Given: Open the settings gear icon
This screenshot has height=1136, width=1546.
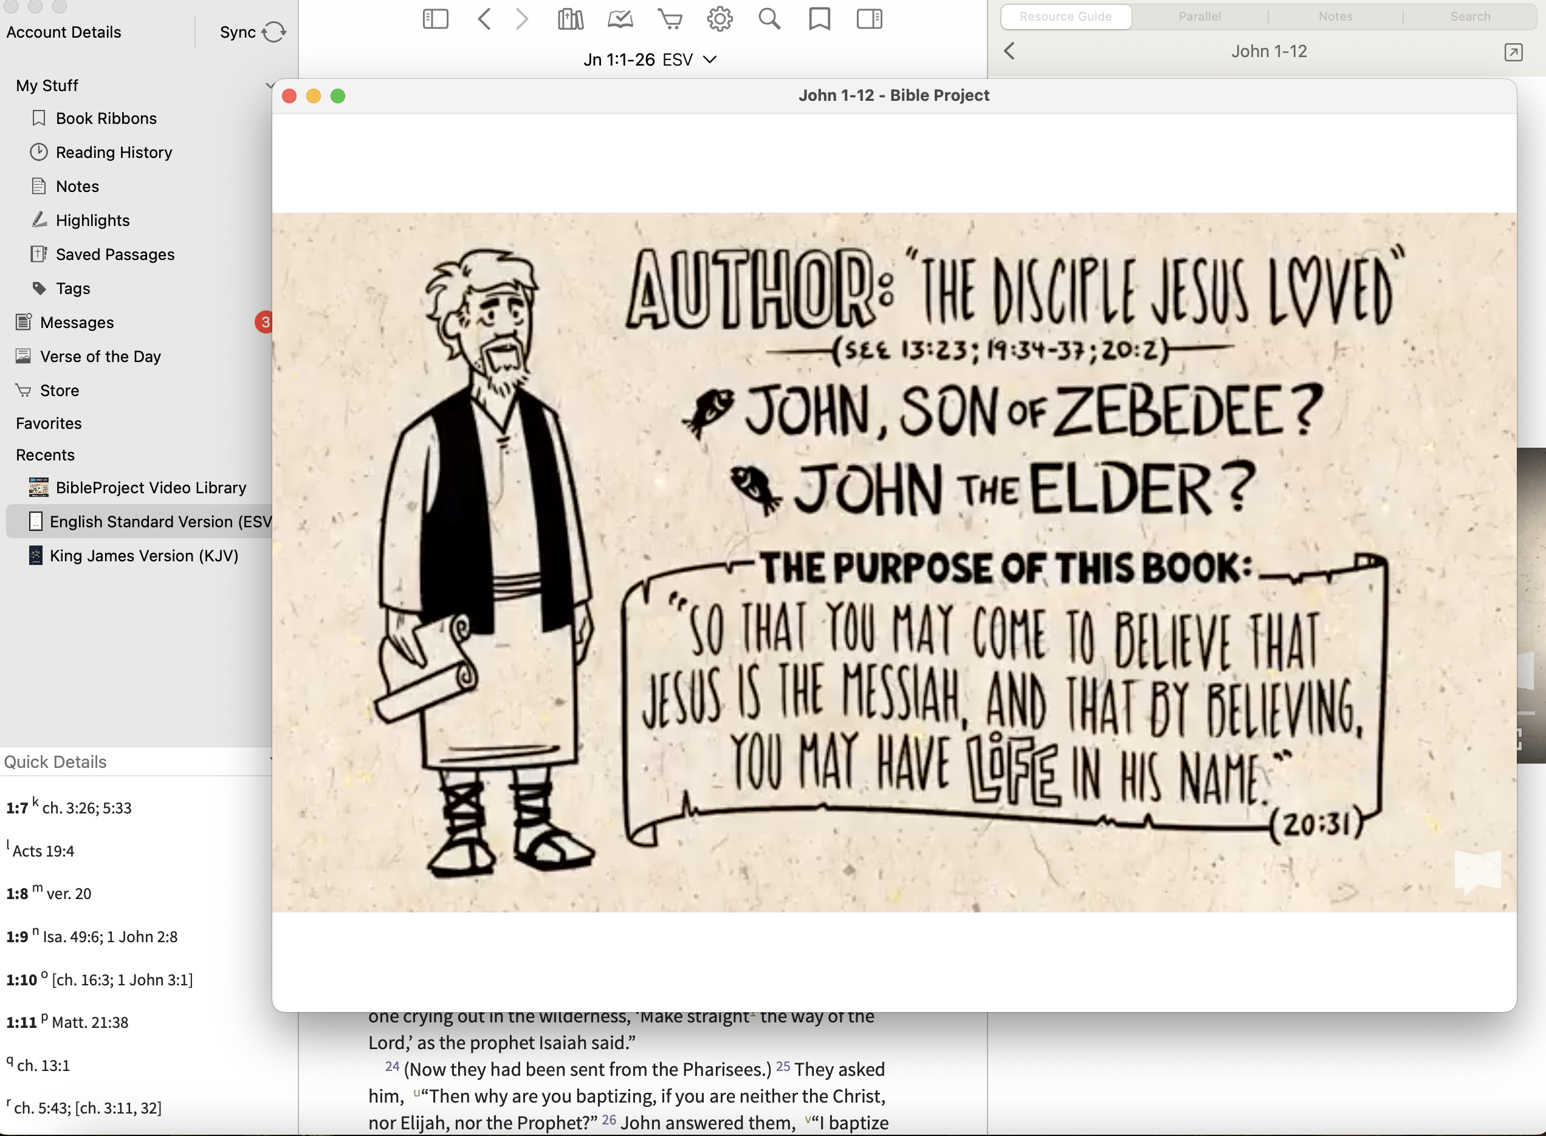Looking at the screenshot, I should (720, 19).
